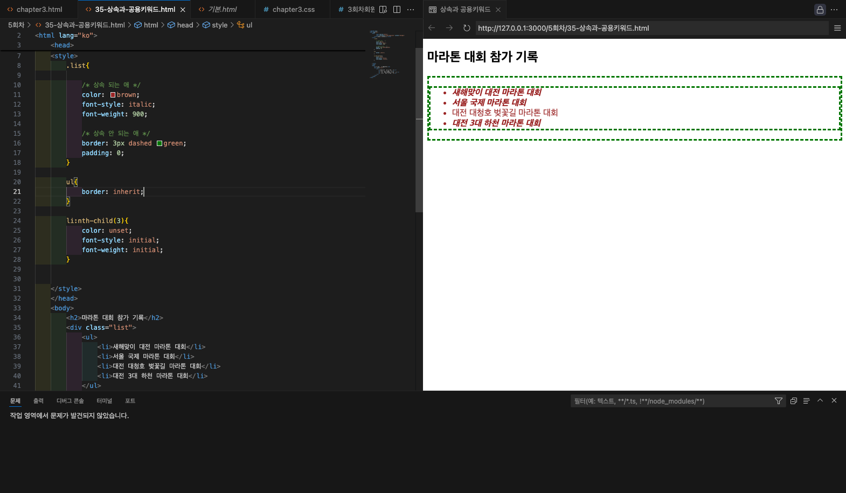Open the 디버그 콘솔 panel tab
Screen dimensions: 846x493
coord(70,401)
